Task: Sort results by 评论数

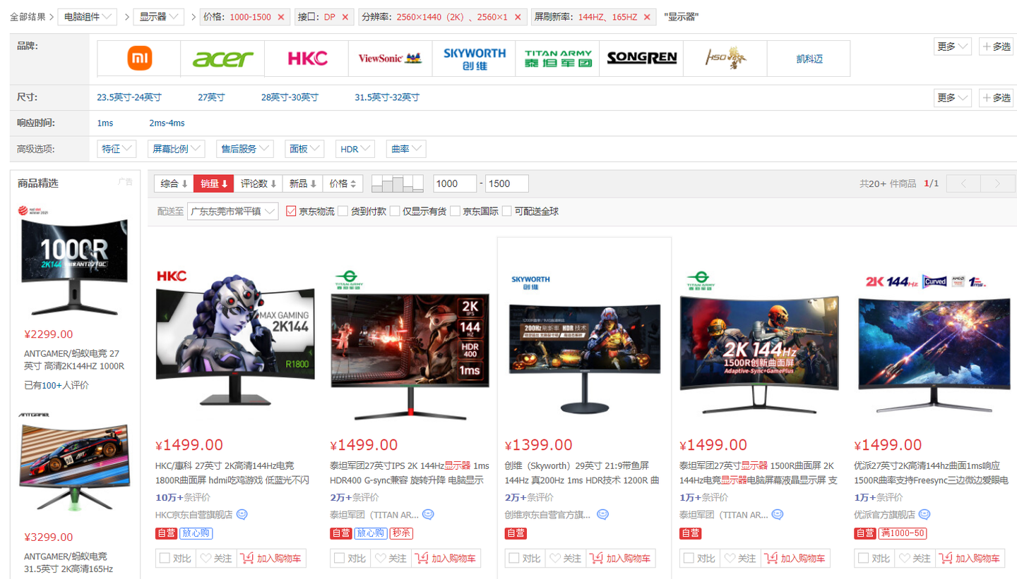Action: [x=258, y=184]
